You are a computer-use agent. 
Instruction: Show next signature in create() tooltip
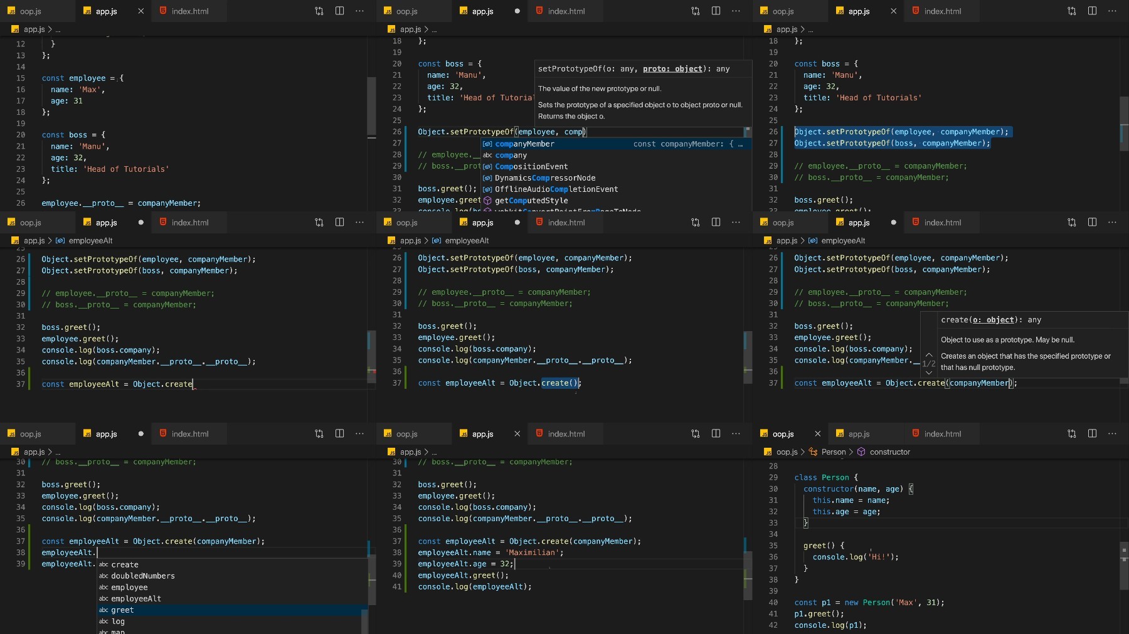(929, 372)
